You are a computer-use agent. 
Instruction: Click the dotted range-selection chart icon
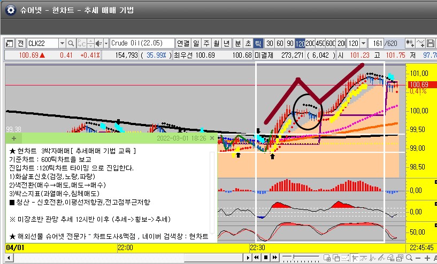tap(346, 258)
